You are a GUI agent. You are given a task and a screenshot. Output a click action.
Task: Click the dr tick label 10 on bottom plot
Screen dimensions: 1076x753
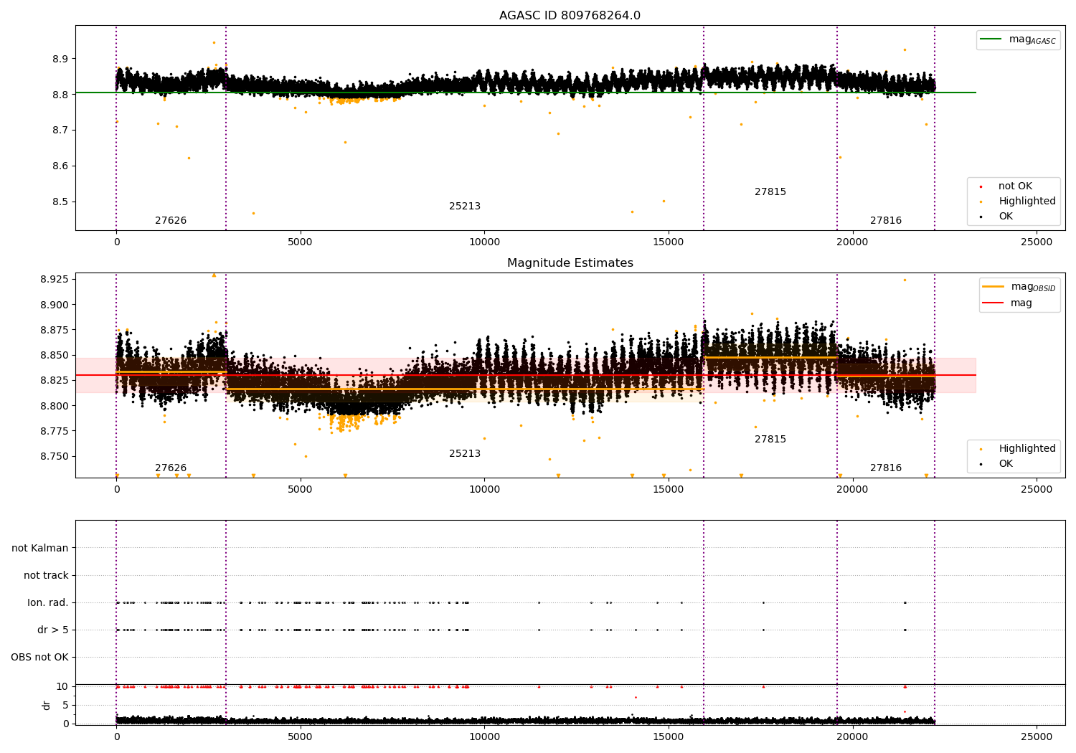tap(62, 686)
